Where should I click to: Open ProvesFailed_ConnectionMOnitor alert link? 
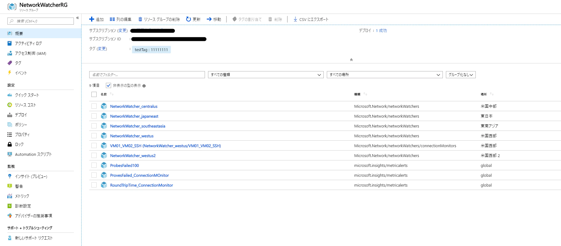click(x=139, y=175)
